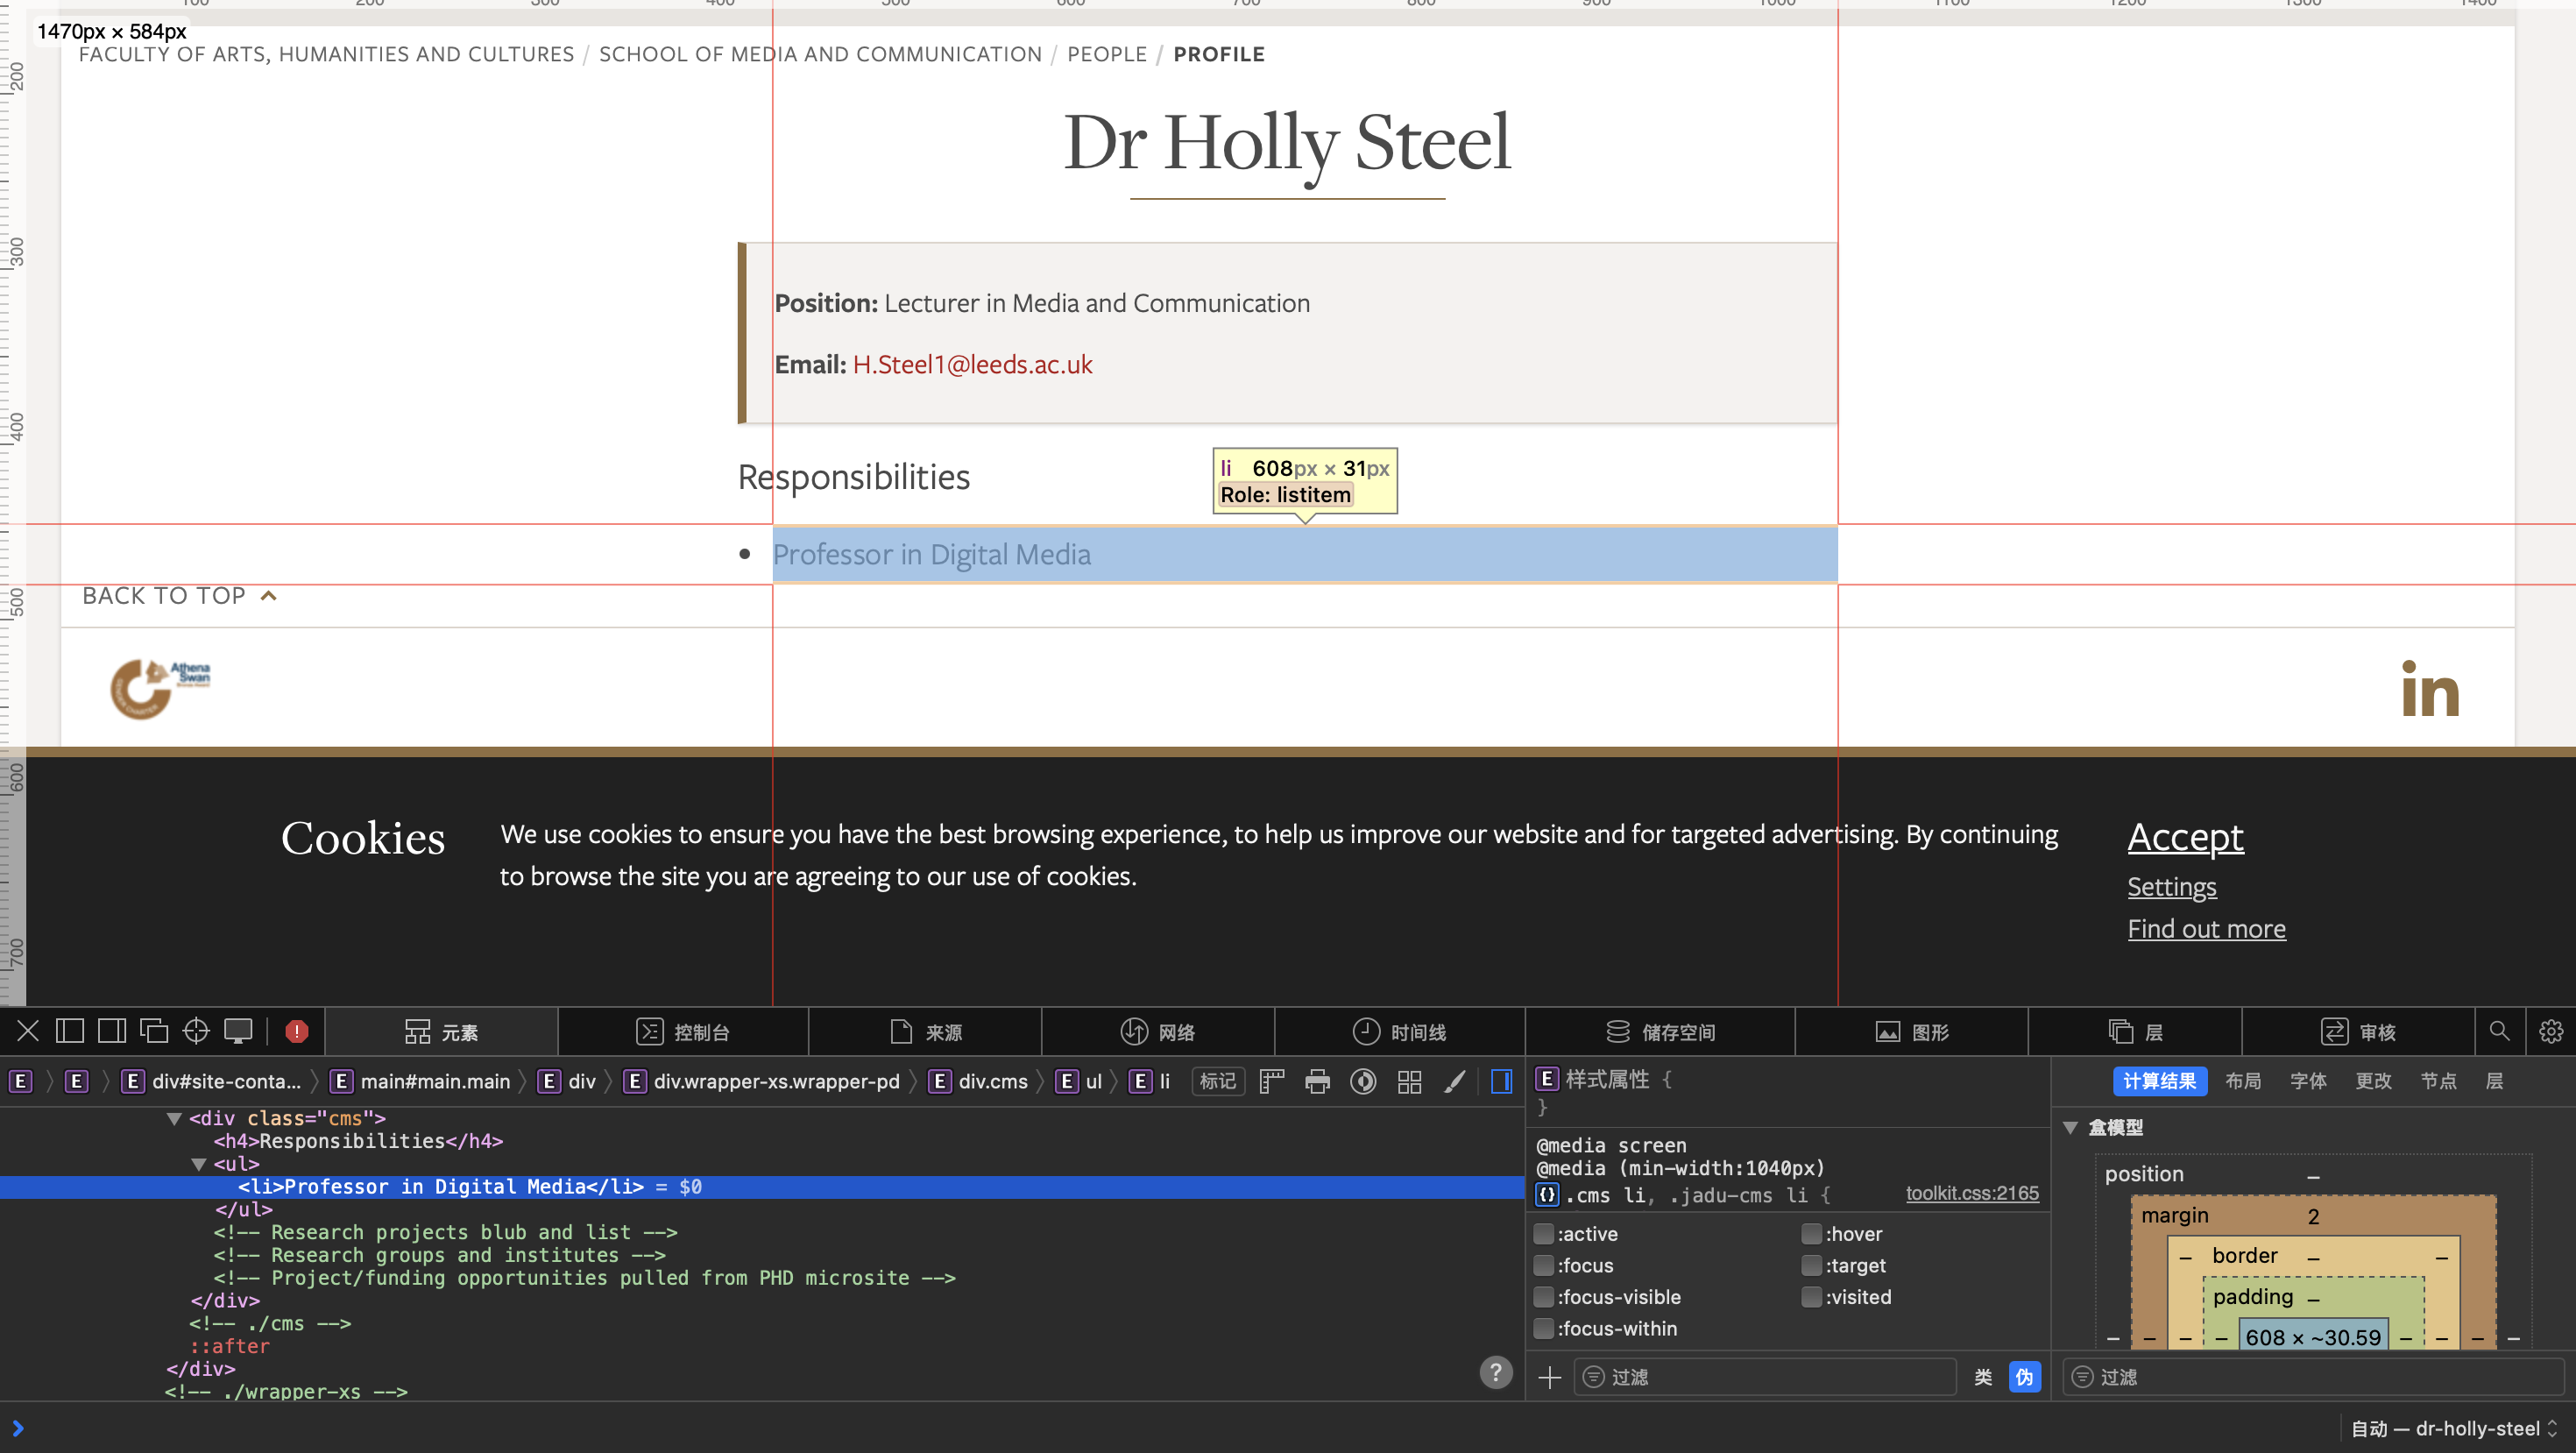
Task: Click the print styles printer icon
Action: 1318,1081
